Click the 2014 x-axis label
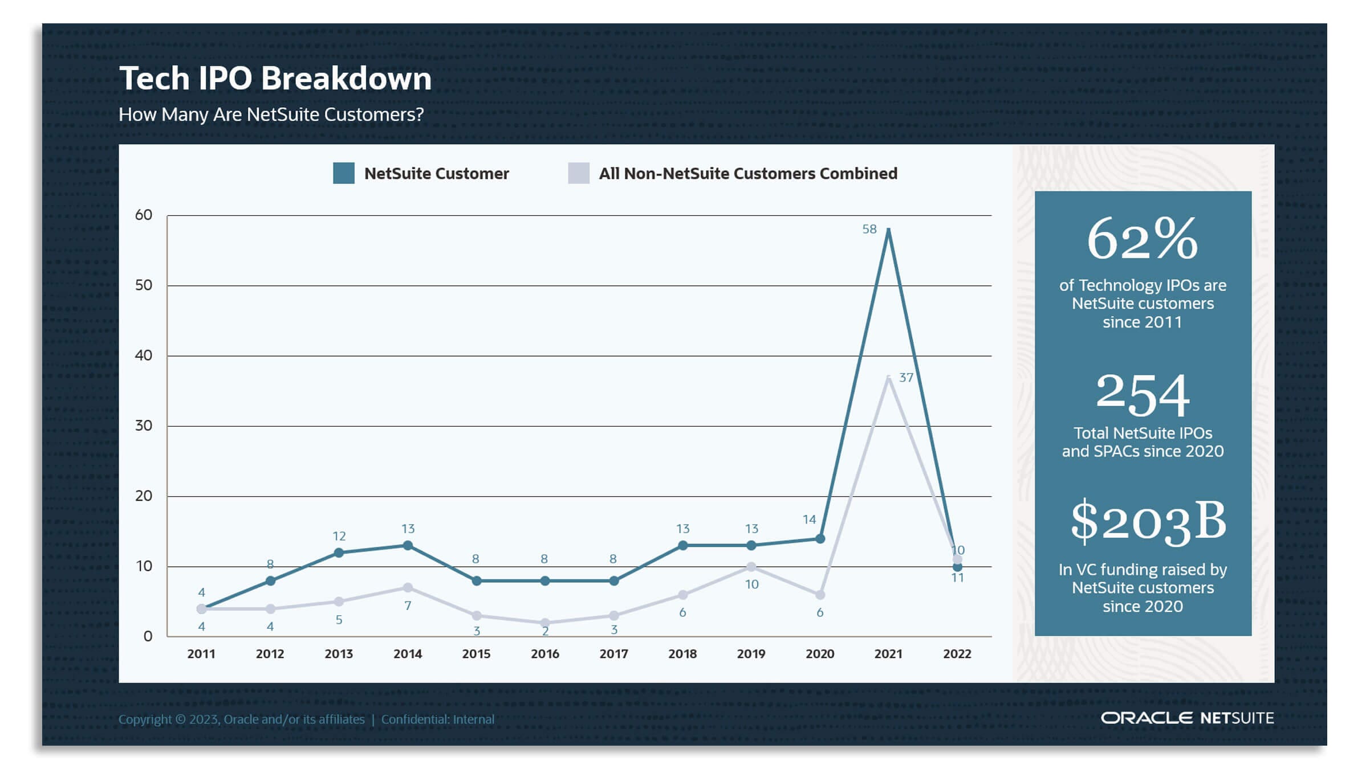 408,653
